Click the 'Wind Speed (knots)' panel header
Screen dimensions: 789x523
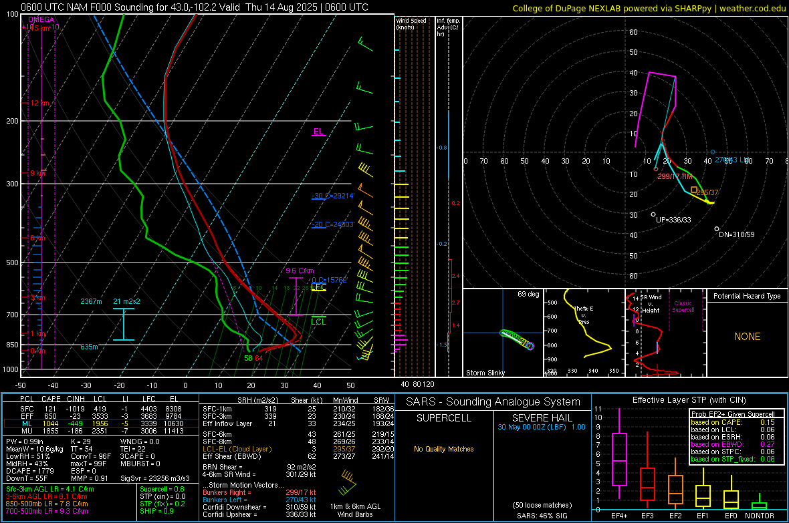[x=411, y=23]
